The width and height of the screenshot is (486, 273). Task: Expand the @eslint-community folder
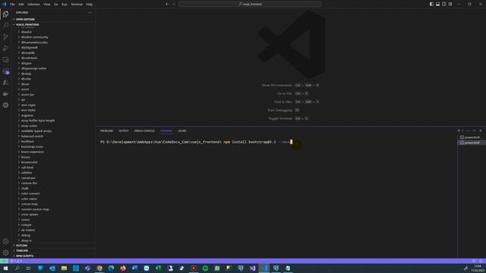pyautogui.click(x=35, y=37)
